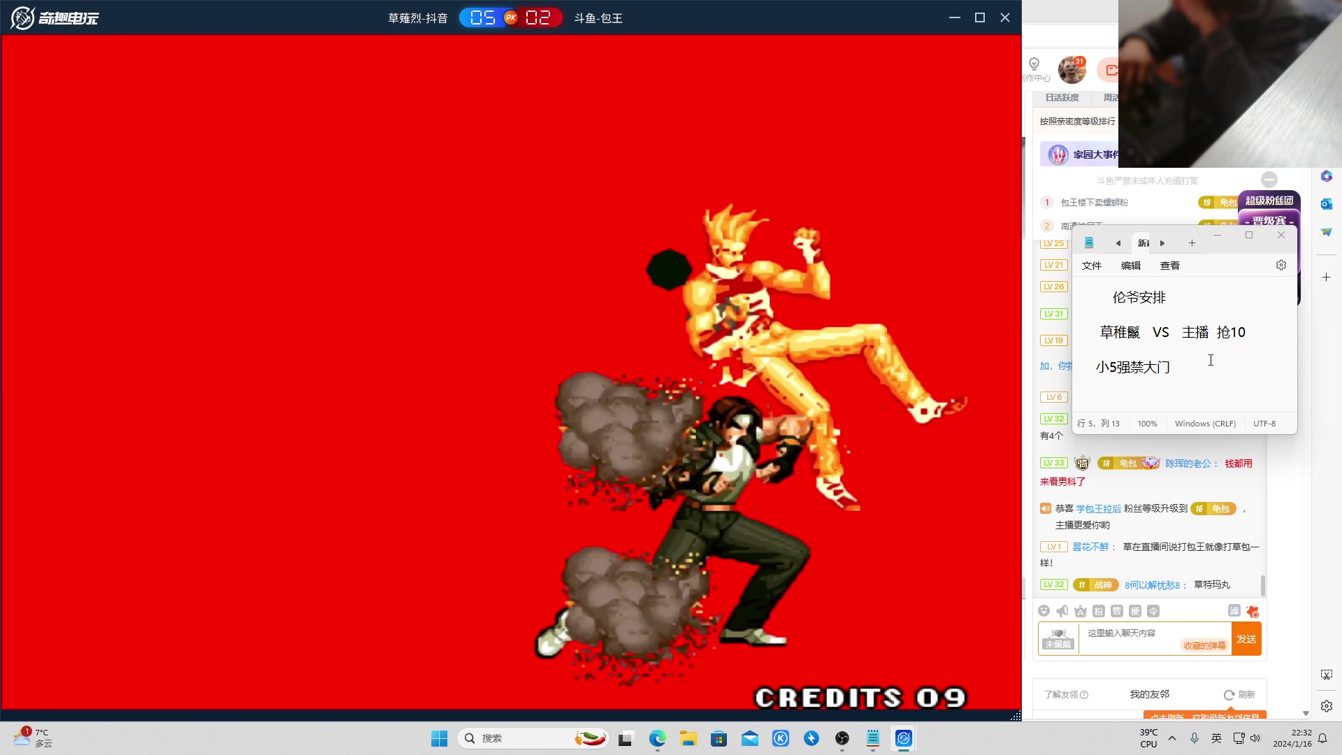Open the 超级粉丝团 banner
This screenshot has height=755, width=1342.
tap(1269, 201)
